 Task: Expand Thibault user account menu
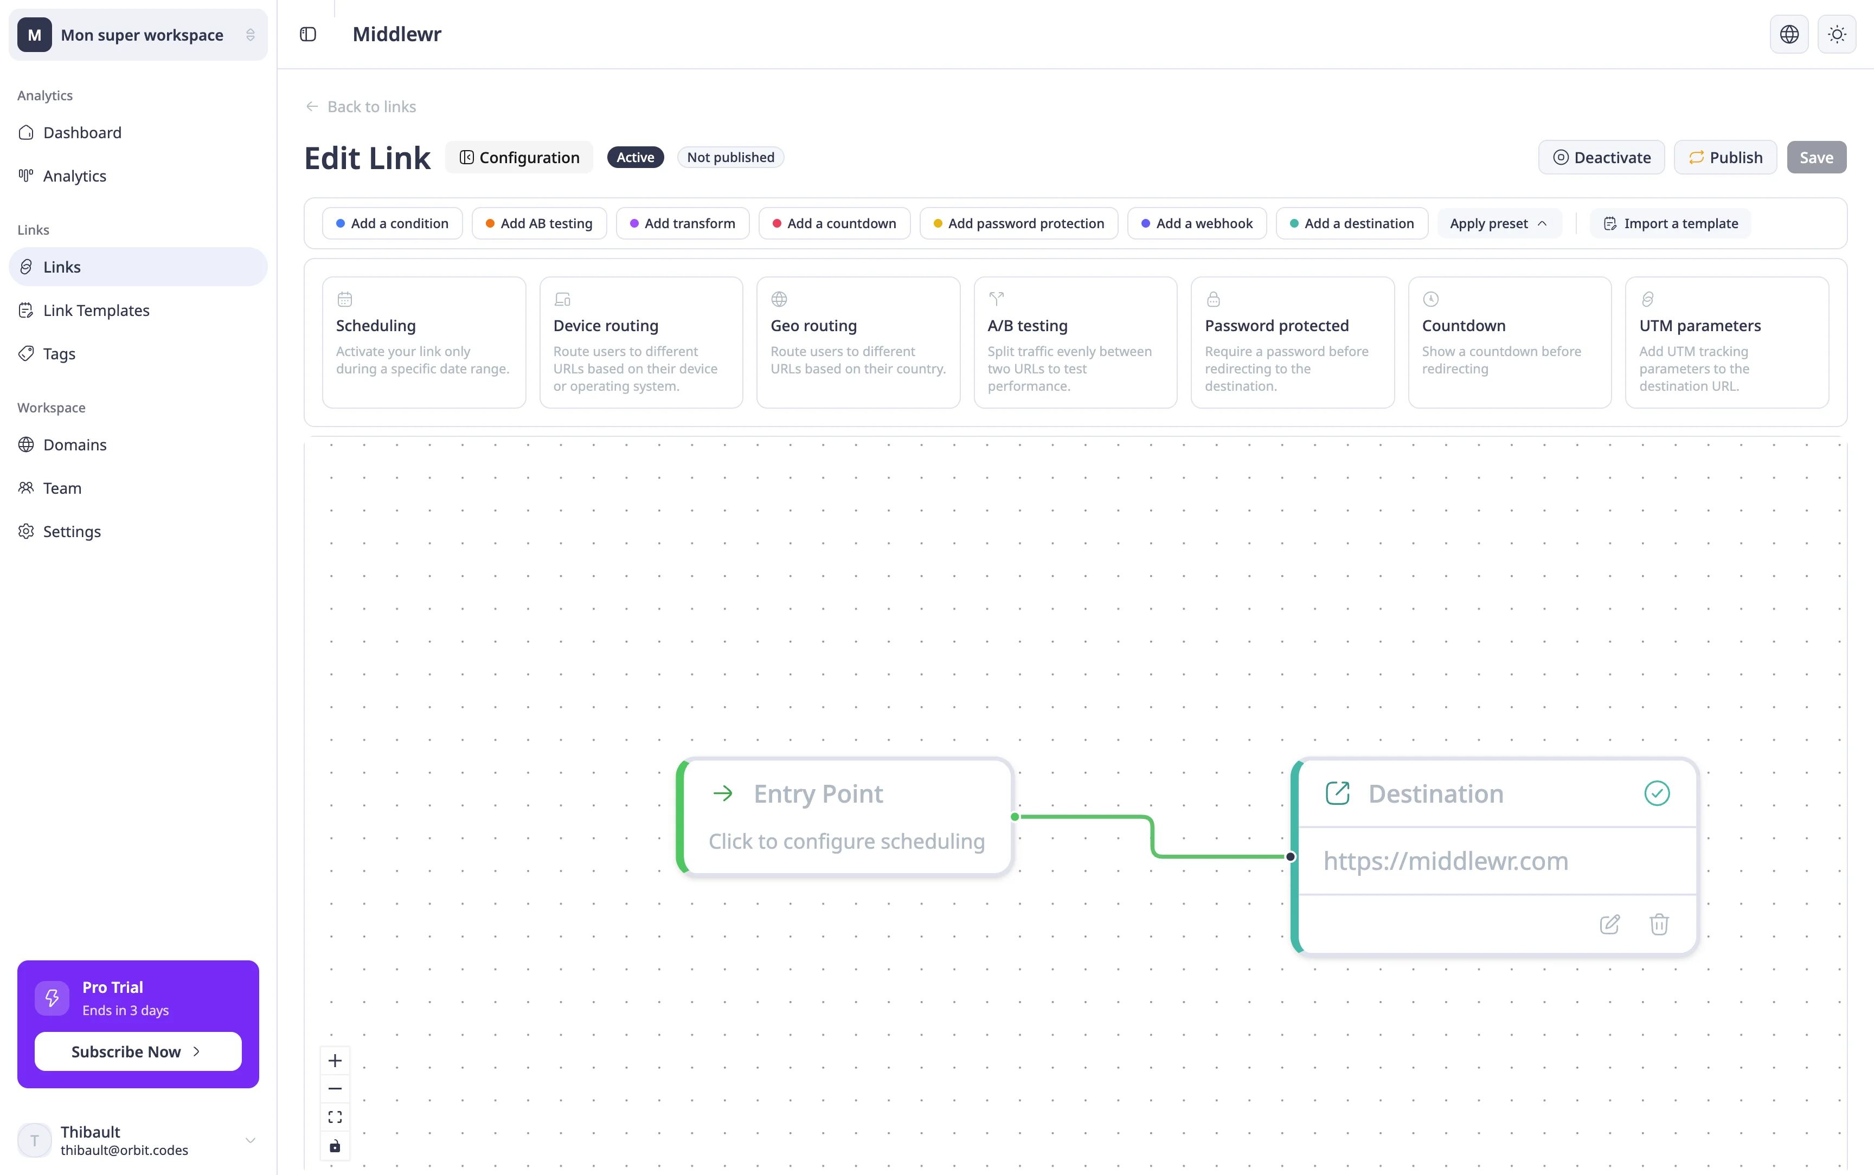[x=138, y=1140]
